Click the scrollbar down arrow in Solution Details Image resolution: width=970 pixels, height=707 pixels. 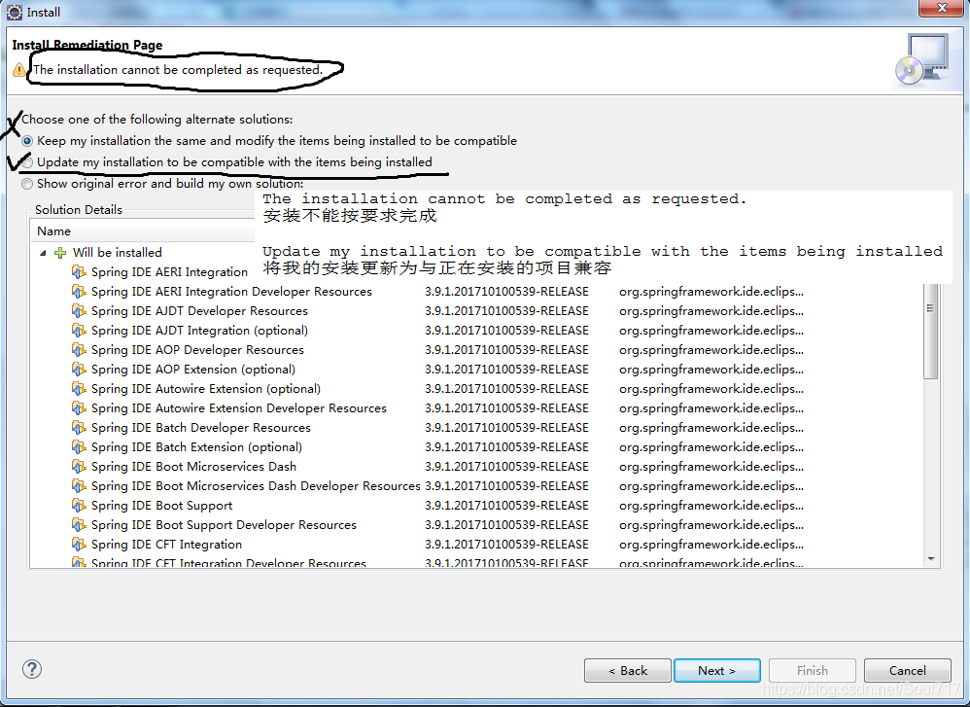[x=931, y=559]
